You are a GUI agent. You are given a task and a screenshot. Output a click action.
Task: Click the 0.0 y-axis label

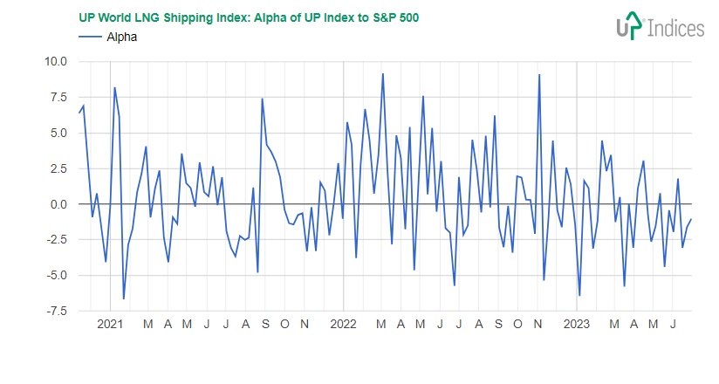pyautogui.click(x=58, y=205)
